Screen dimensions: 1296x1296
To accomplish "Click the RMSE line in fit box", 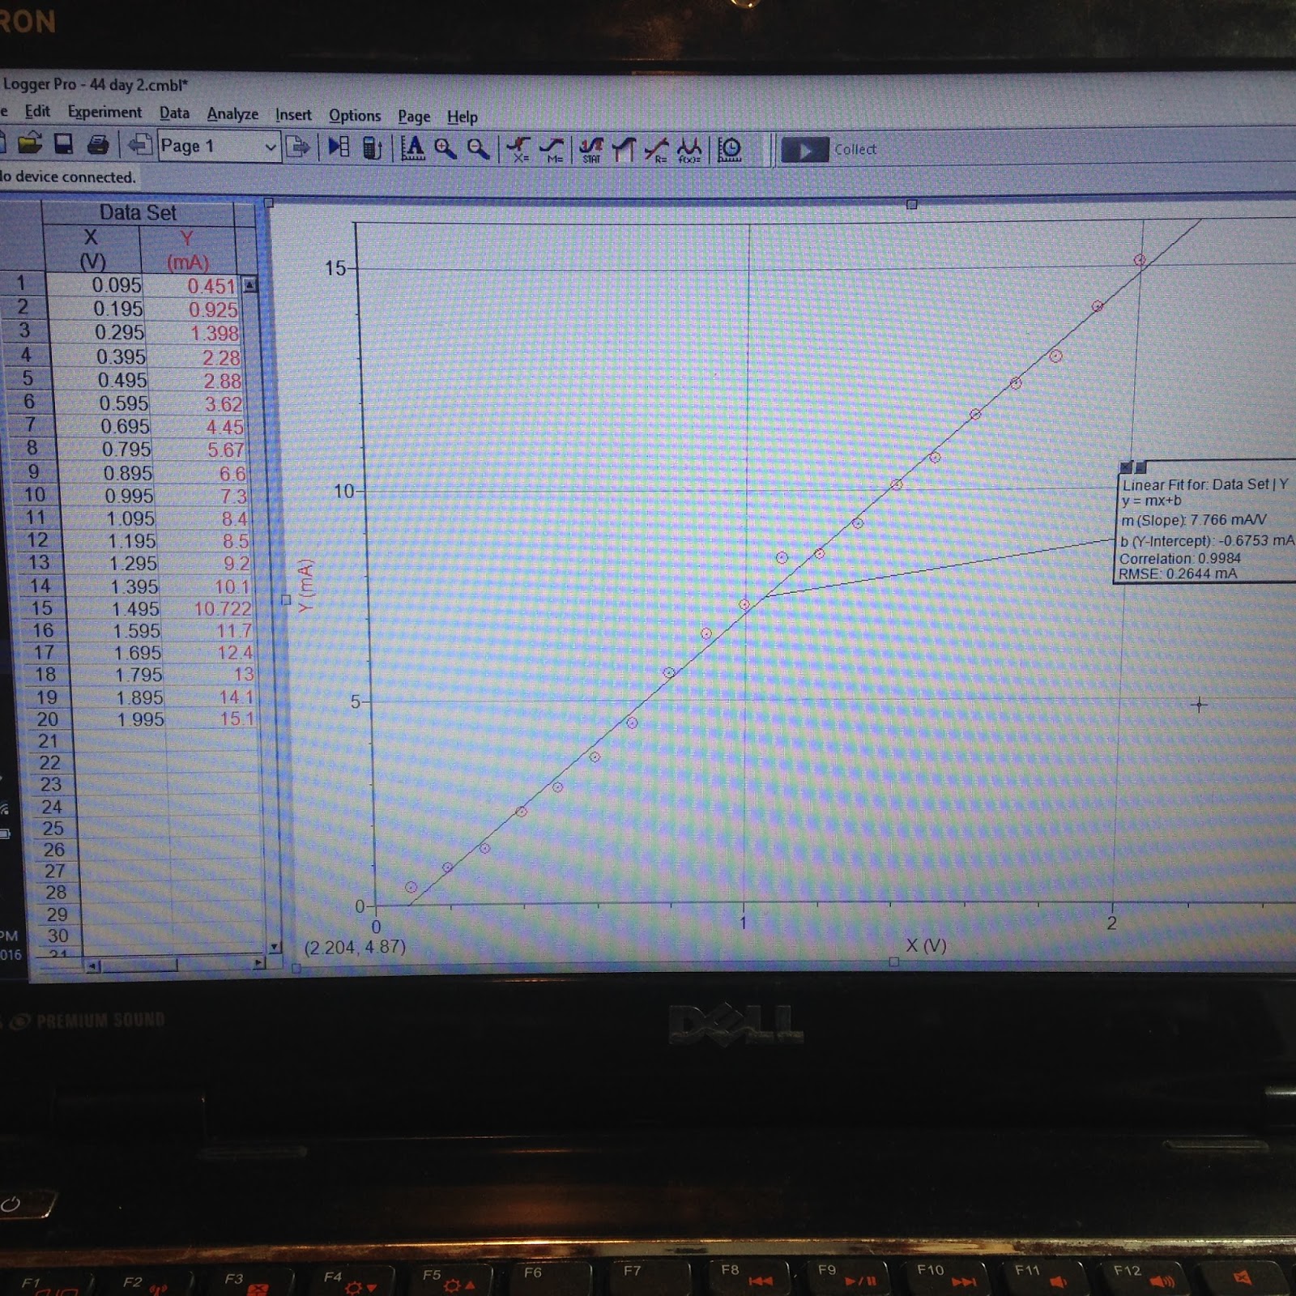I will (x=1178, y=573).
